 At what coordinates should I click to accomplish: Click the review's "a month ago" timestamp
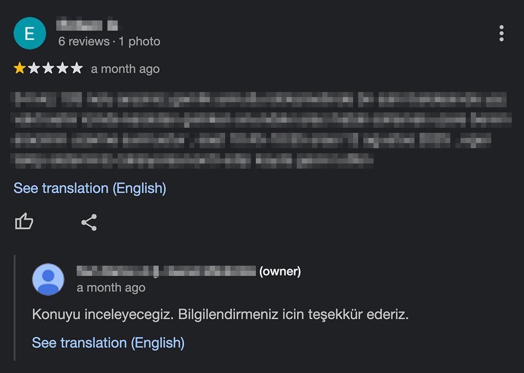point(125,69)
